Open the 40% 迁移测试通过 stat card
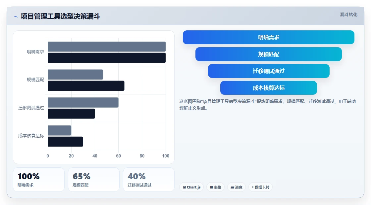This screenshot has height=205, width=371. (x=149, y=180)
